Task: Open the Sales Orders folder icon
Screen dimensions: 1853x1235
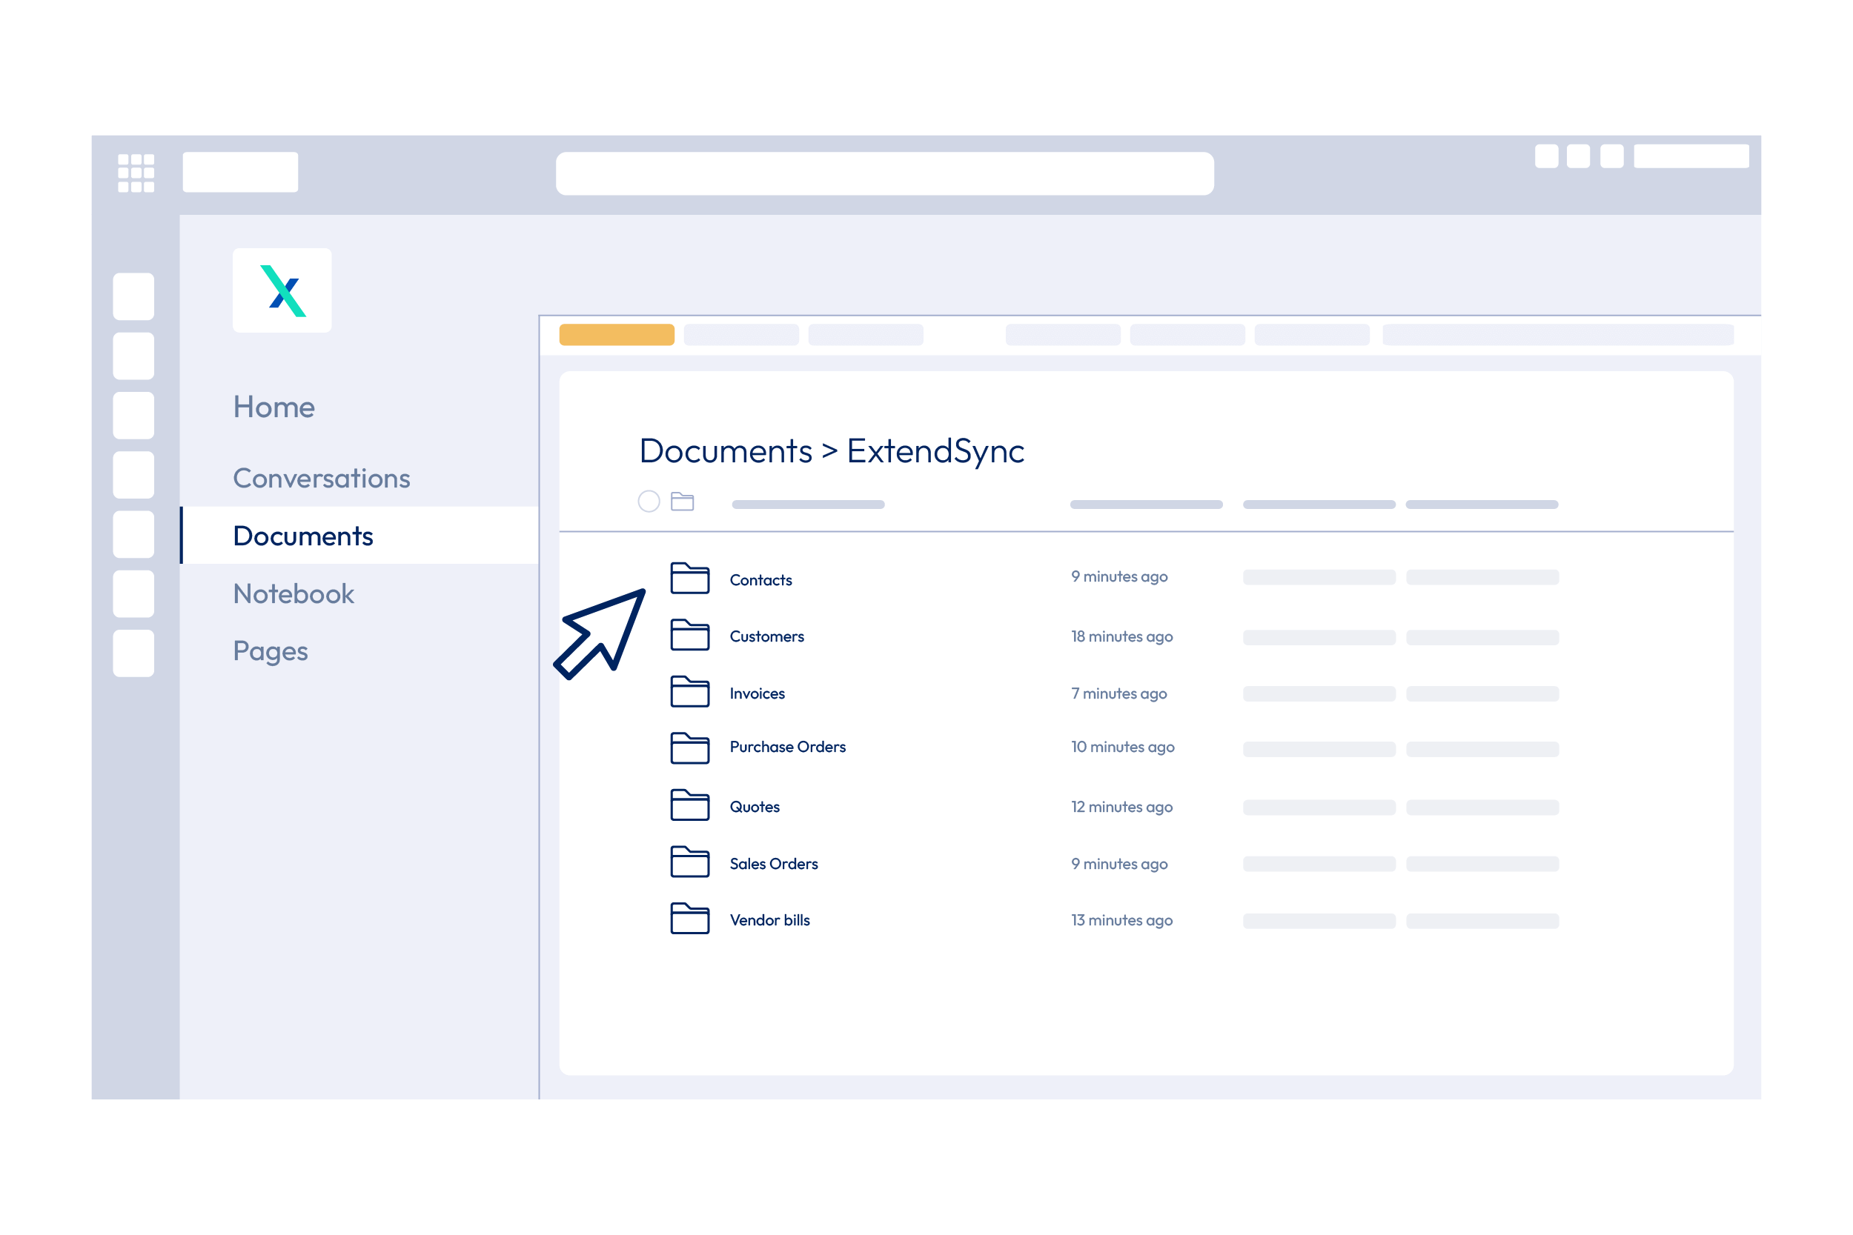Action: (x=689, y=862)
